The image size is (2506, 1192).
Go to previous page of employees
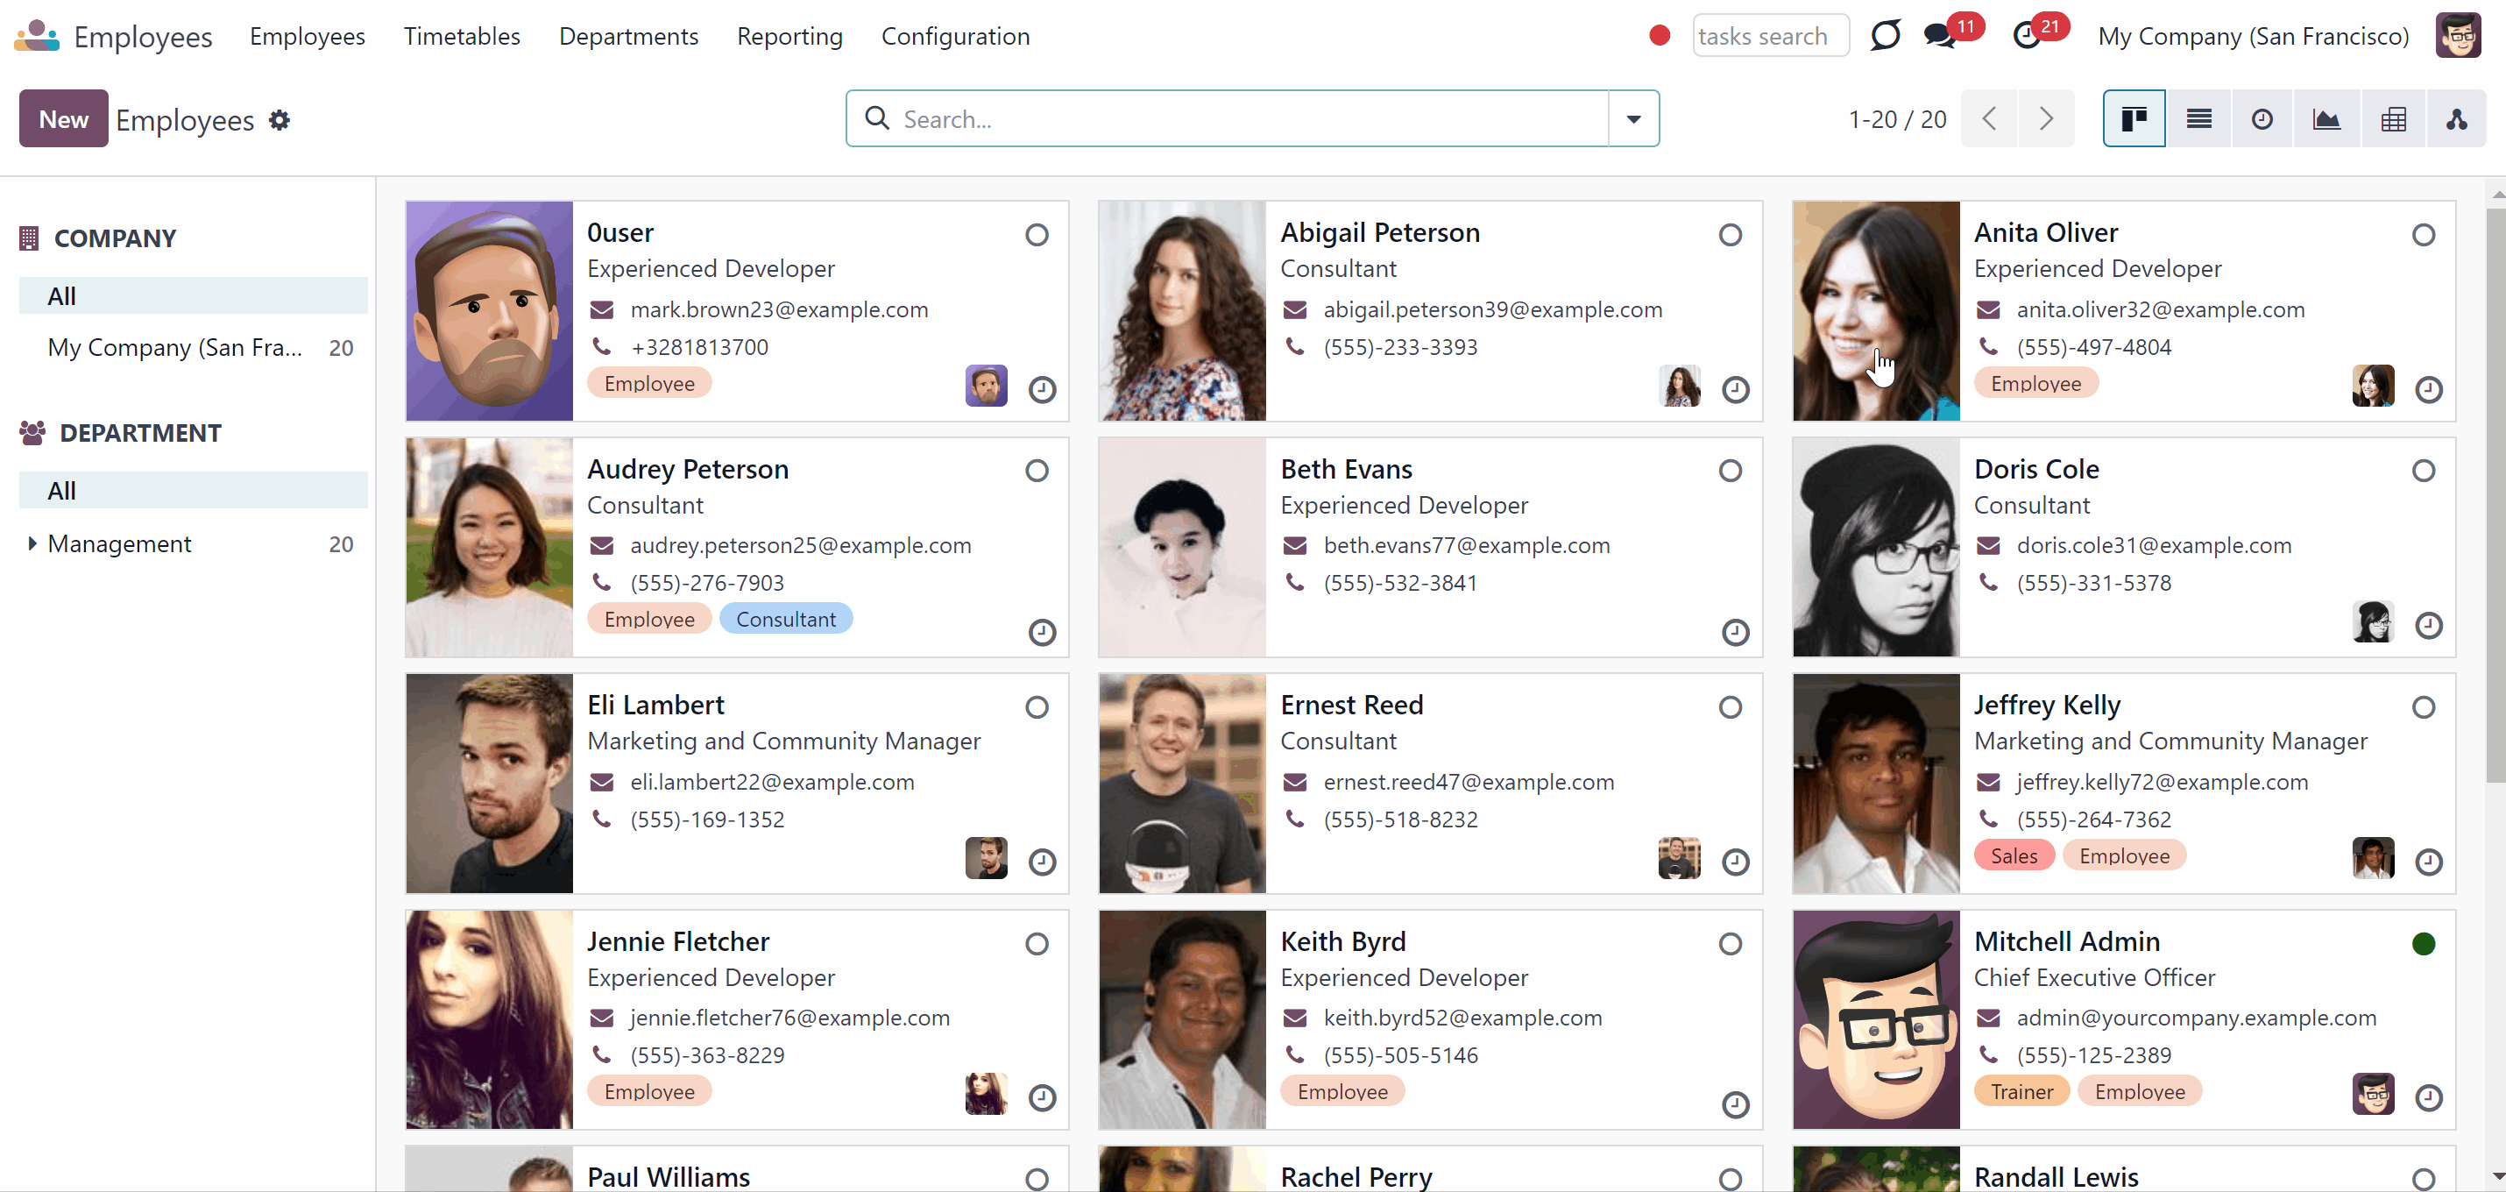[1989, 118]
